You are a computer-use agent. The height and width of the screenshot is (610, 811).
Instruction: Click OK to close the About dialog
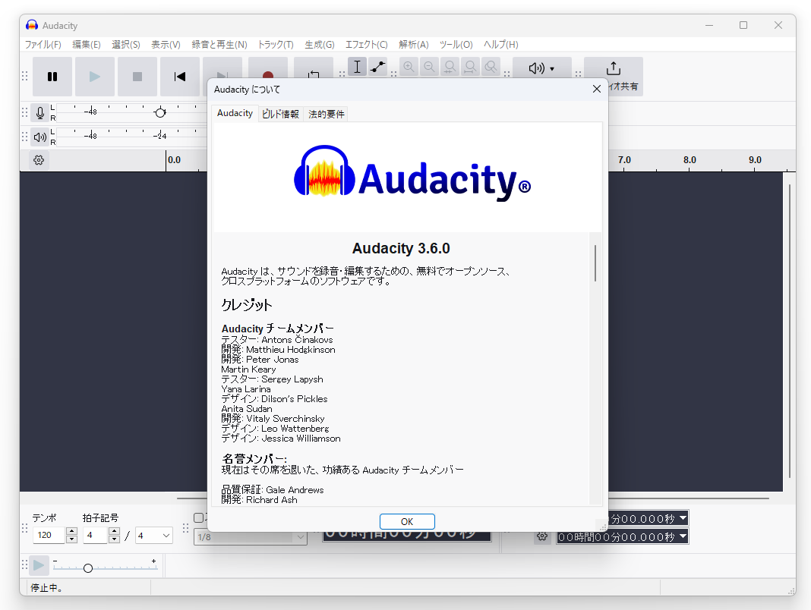coord(407,521)
